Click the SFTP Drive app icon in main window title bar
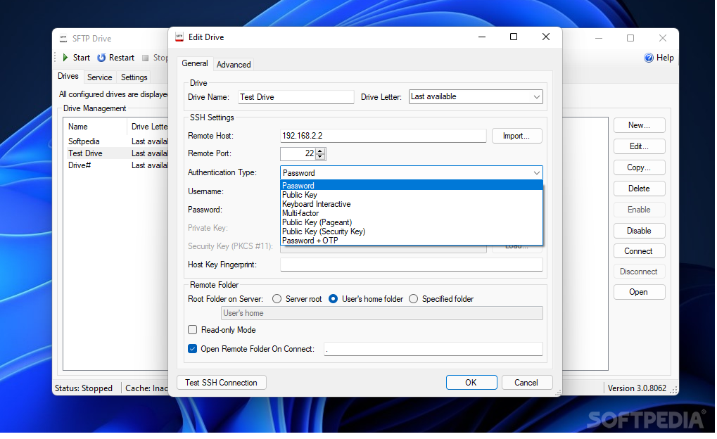717x439 pixels. click(63, 39)
